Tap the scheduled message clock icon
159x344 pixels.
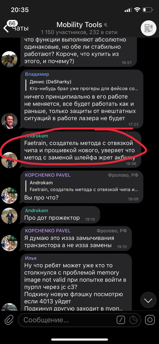(133, 320)
